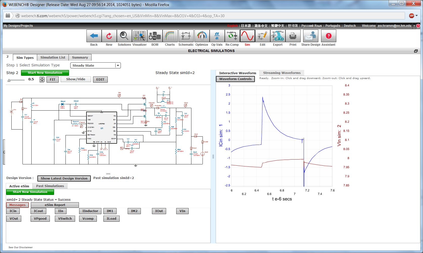
Task: Open the Schematic view icon
Action: [x=186, y=36]
